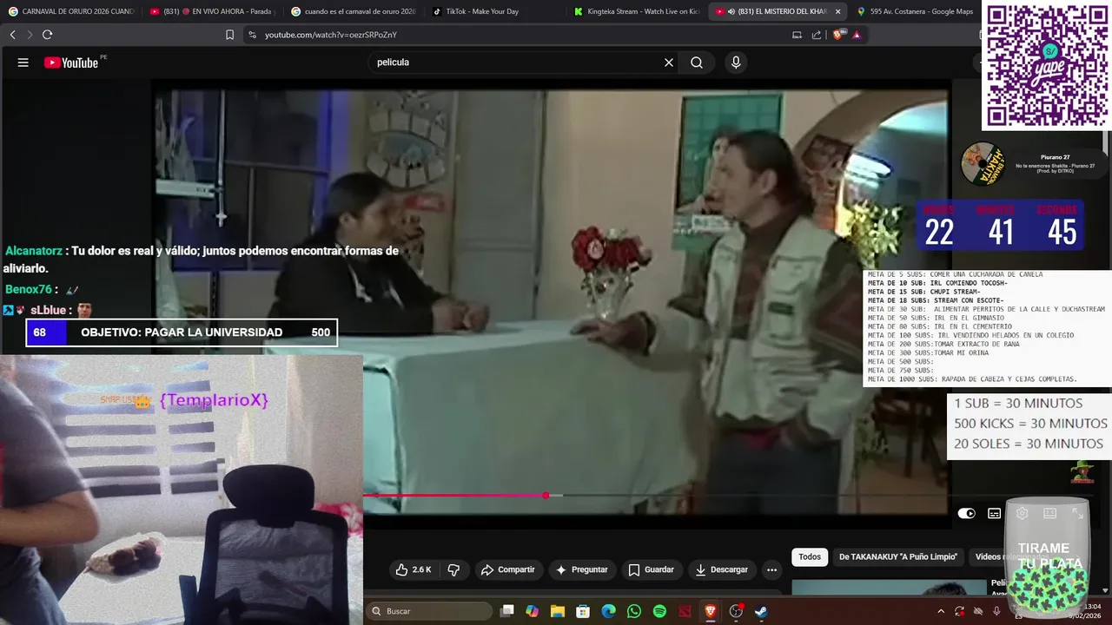This screenshot has width=1112, height=625.
Task: Open WhatsApp from the taskbar
Action: tap(634, 611)
